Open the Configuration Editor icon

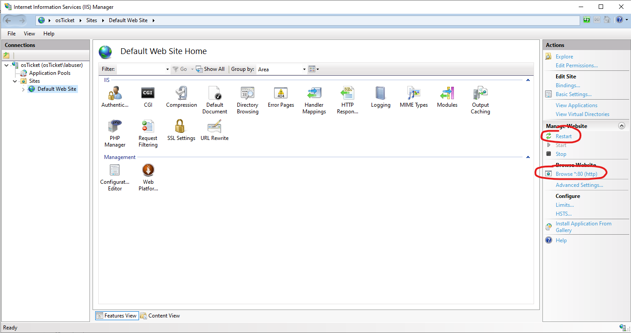coord(115,178)
